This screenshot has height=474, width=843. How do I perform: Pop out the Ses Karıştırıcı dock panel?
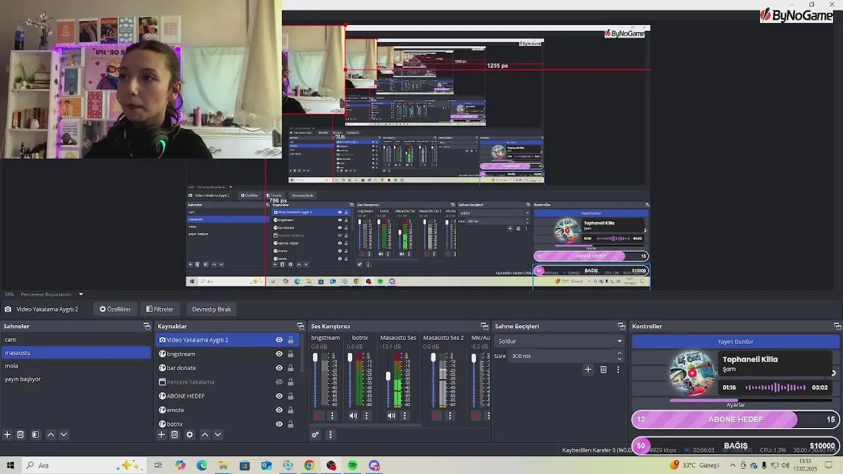point(485,327)
